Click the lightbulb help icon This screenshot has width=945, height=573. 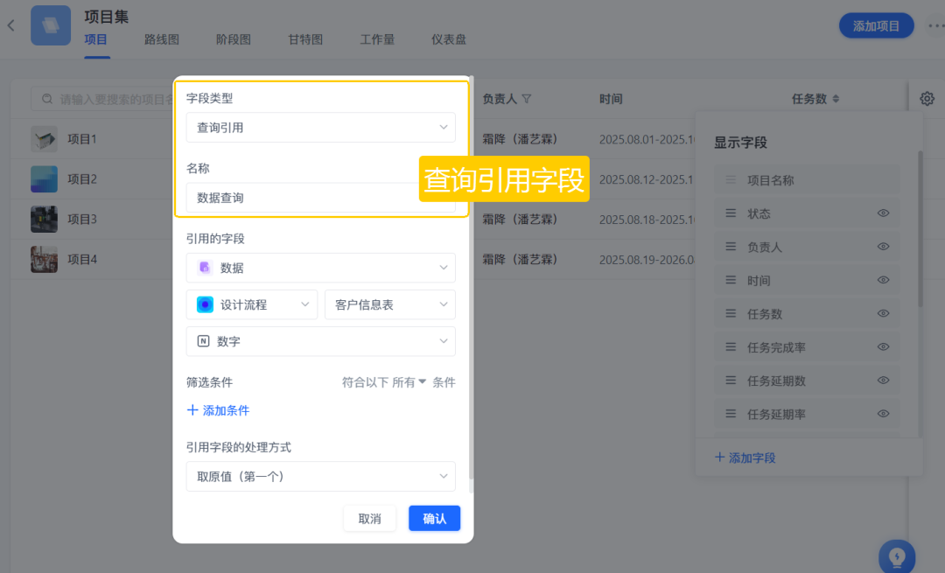click(x=897, y=556)
